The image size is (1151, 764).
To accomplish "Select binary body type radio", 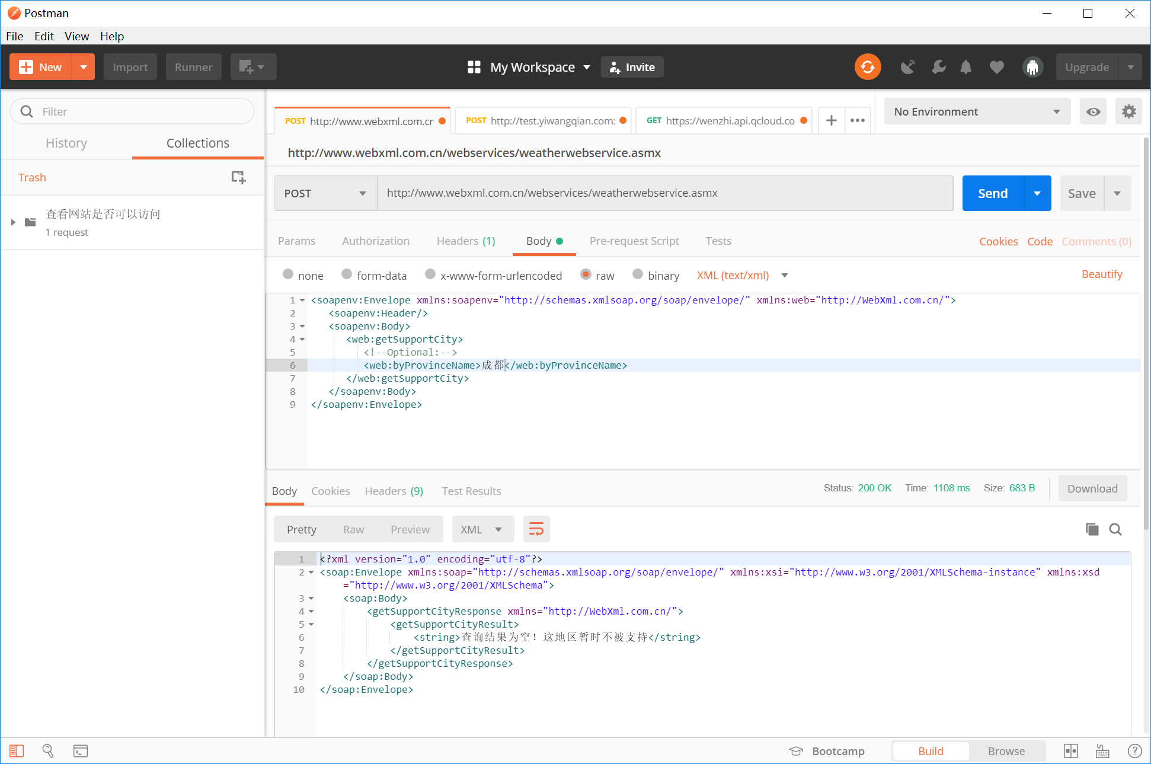I will [x=638, y=274].
